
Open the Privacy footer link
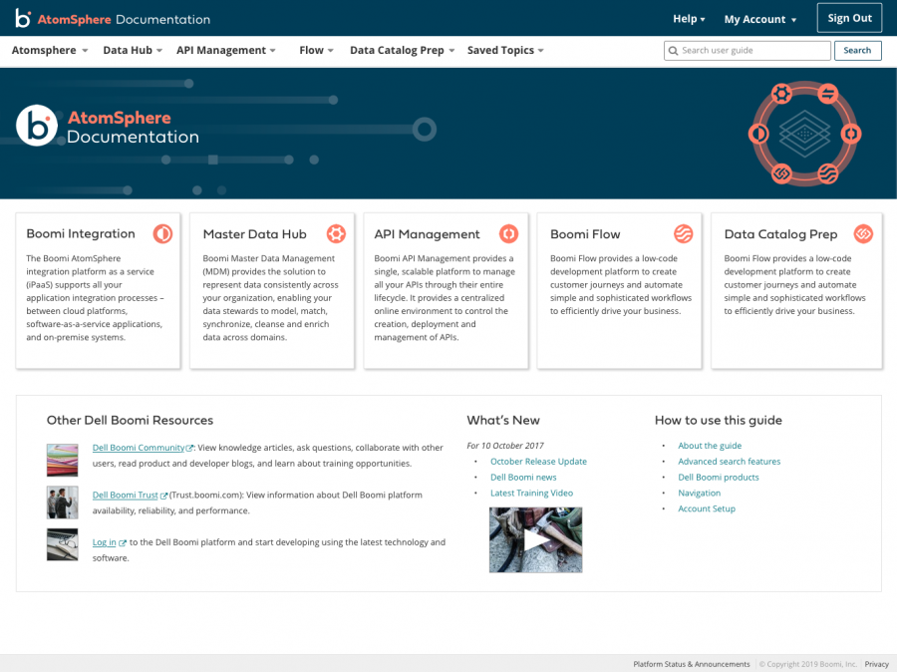click(x=876, y=664)
